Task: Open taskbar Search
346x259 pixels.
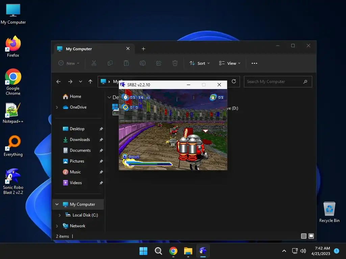Action: (158, 251)
